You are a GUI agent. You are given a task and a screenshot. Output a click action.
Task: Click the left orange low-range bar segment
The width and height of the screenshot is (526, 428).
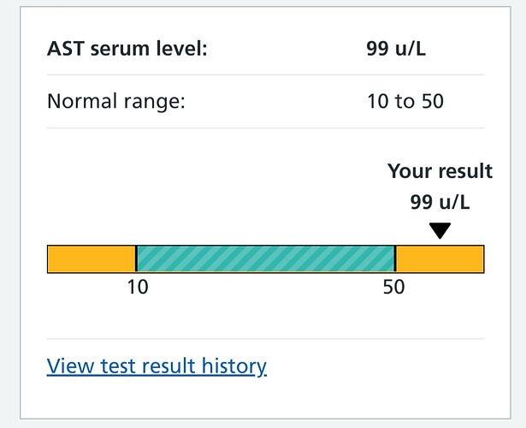pos(91,259)
